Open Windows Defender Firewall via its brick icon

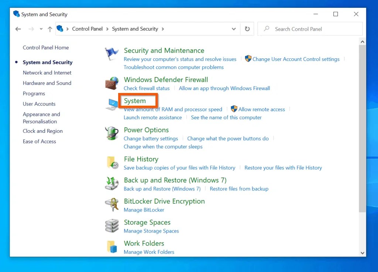click(x=111, y=83)
